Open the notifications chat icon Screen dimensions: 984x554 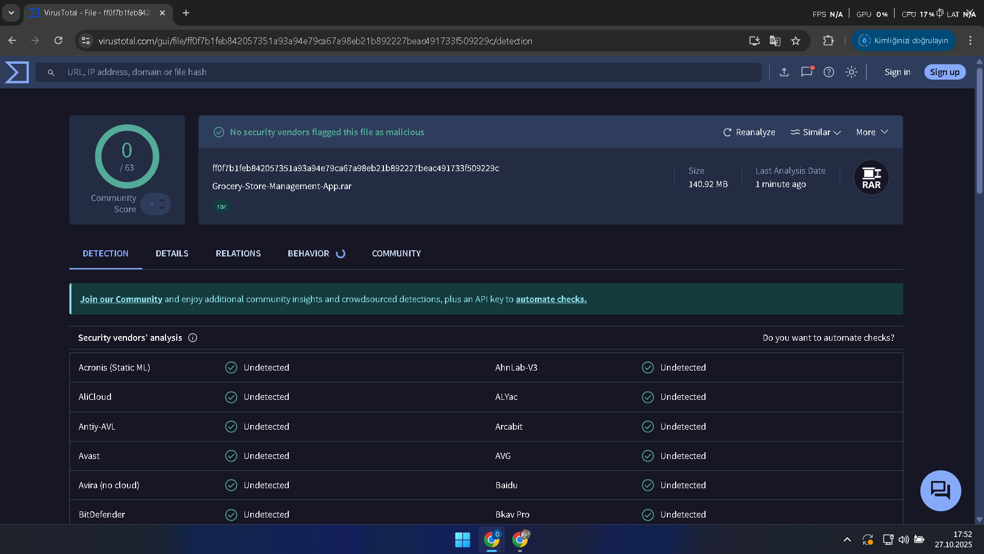click(807, 72)
